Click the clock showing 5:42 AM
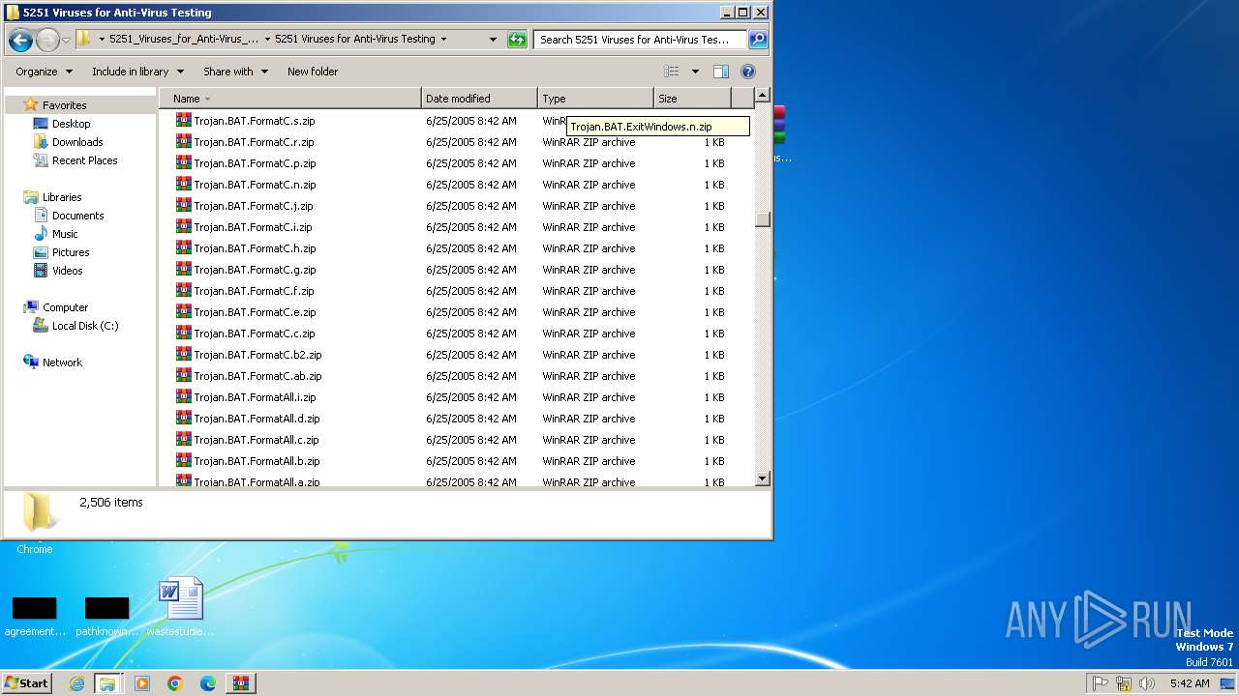The width and height of the screenshot is (1239, 696). pos(1190,683)
